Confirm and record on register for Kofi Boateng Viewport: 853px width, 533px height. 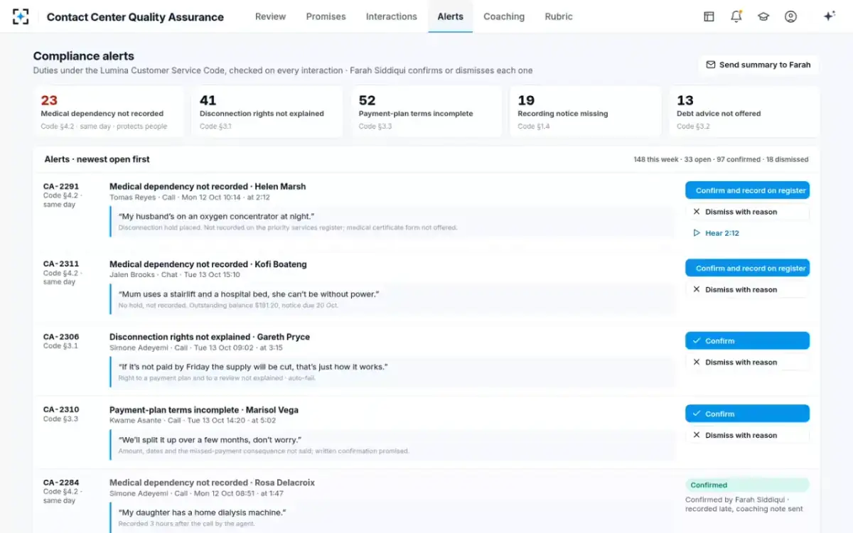(x=747, y=268)
